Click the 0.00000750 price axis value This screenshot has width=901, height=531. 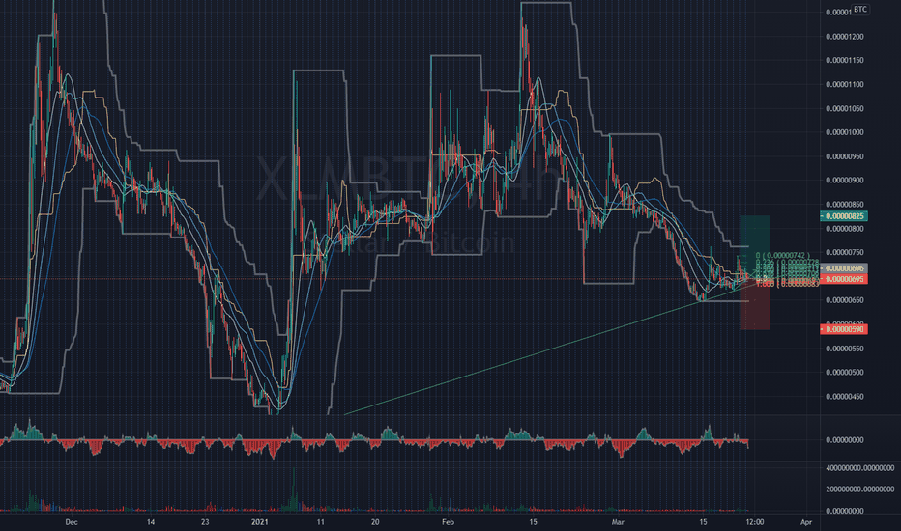(845, 253)
